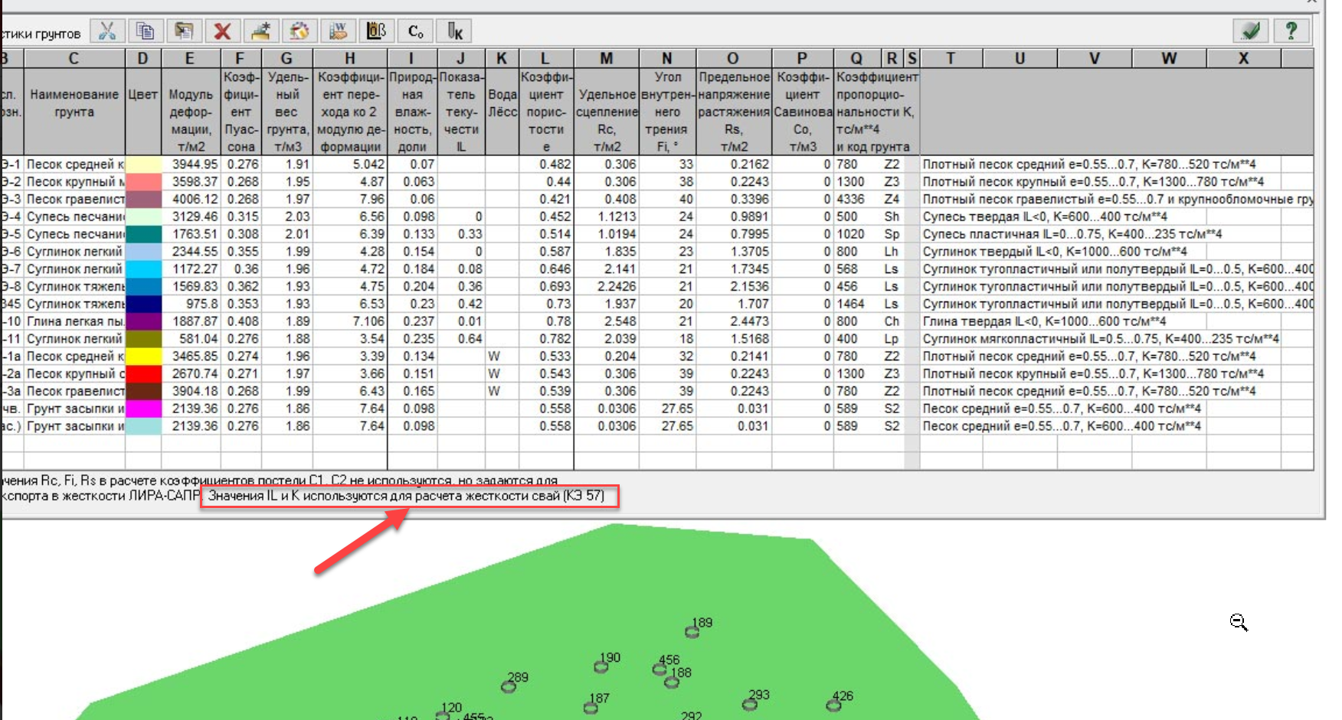Click the add new soil row icon
The height and width of the screenshot is (720, 1342).
[x=261, y=31]
